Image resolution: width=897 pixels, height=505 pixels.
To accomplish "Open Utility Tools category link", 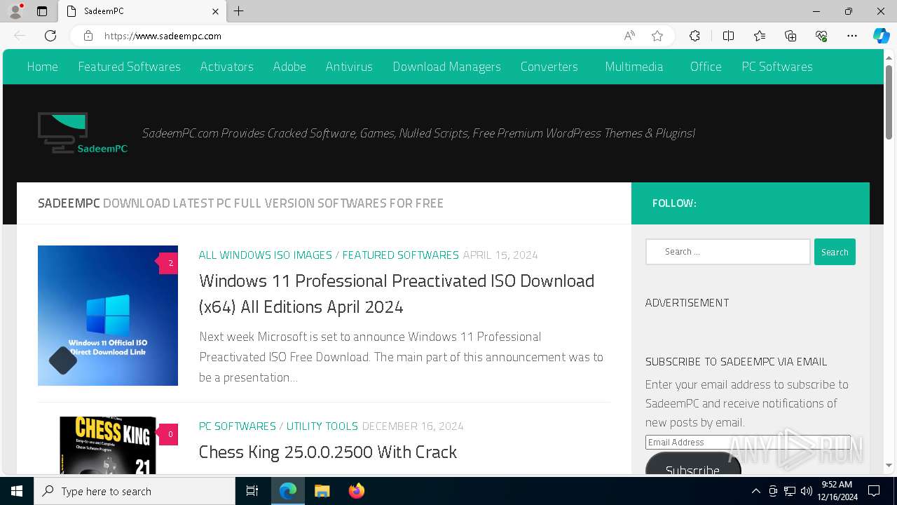I will (x=322, y=426).
